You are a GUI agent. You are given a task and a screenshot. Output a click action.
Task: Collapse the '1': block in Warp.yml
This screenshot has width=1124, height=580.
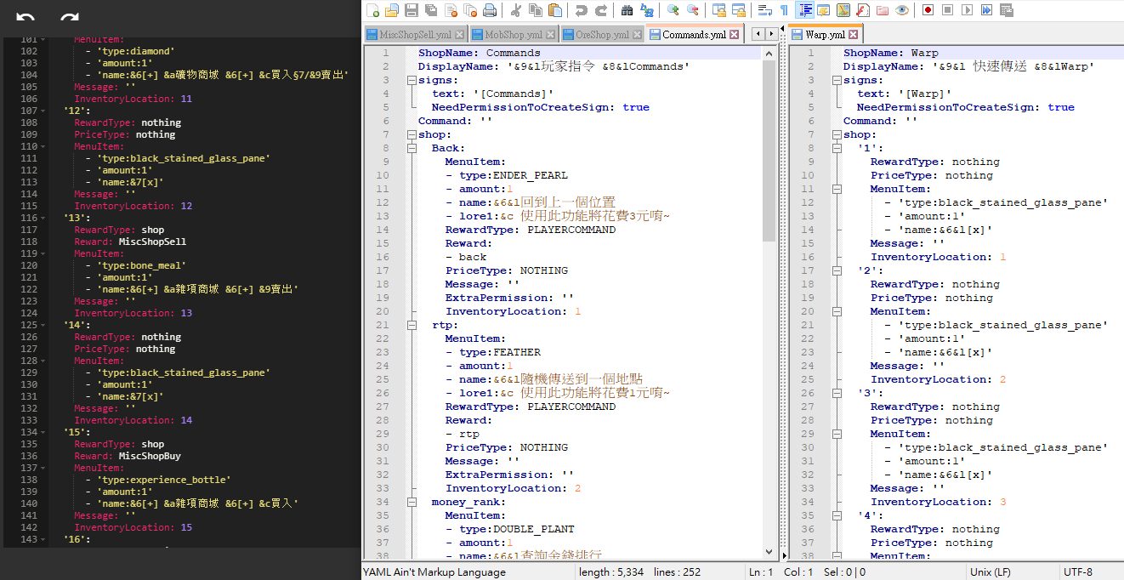click(x=836, y=148)
